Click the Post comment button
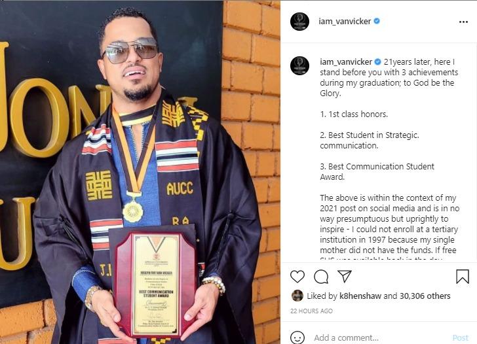 point(460,337)
